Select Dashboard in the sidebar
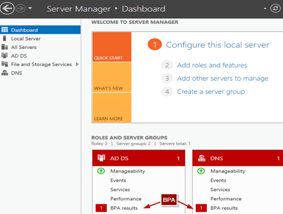Screen dimensions: 283x214 pos(40,30)
